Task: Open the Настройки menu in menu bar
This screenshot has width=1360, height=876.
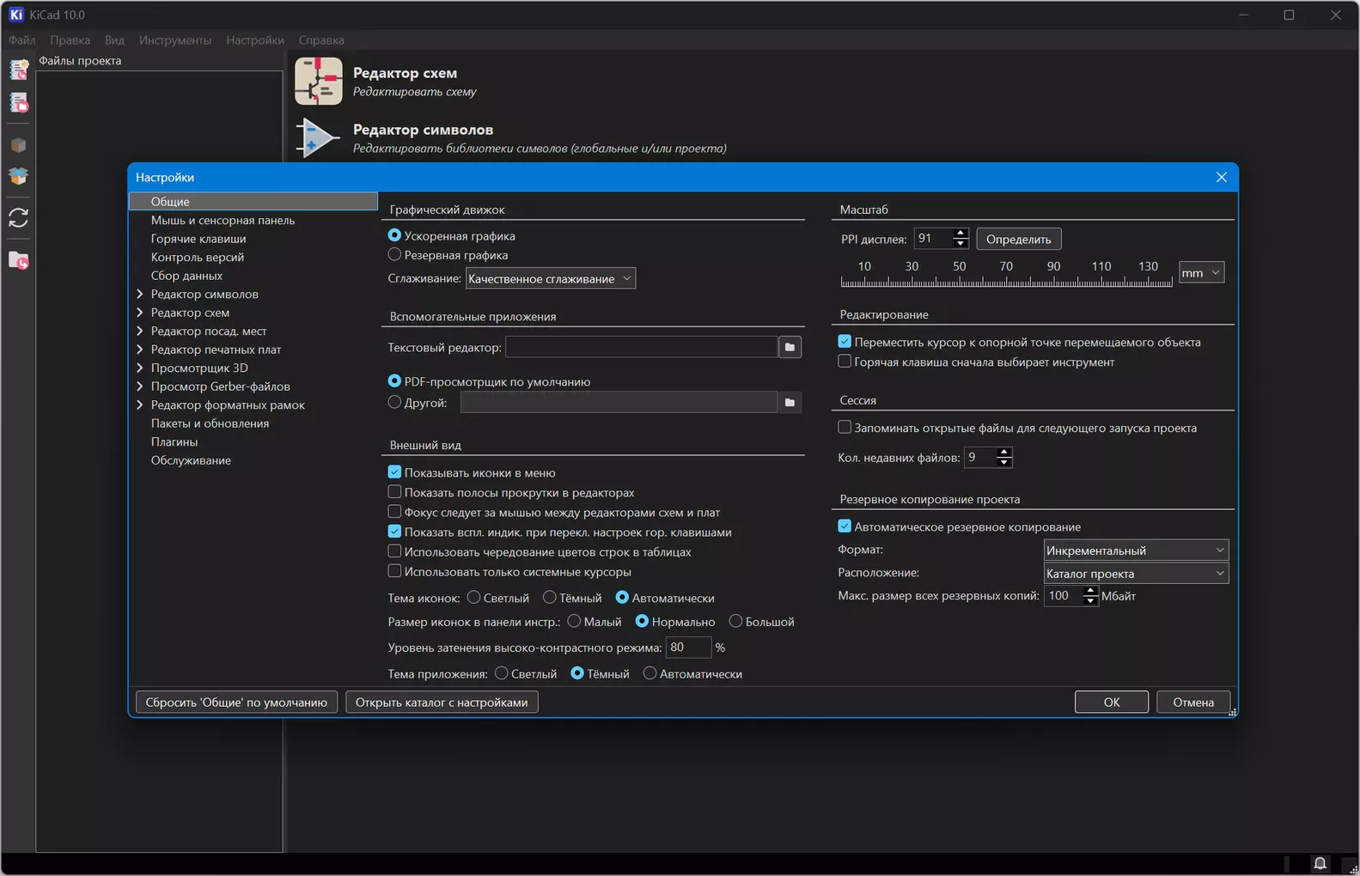Action: pyautogui.click(x=255, y=40)
